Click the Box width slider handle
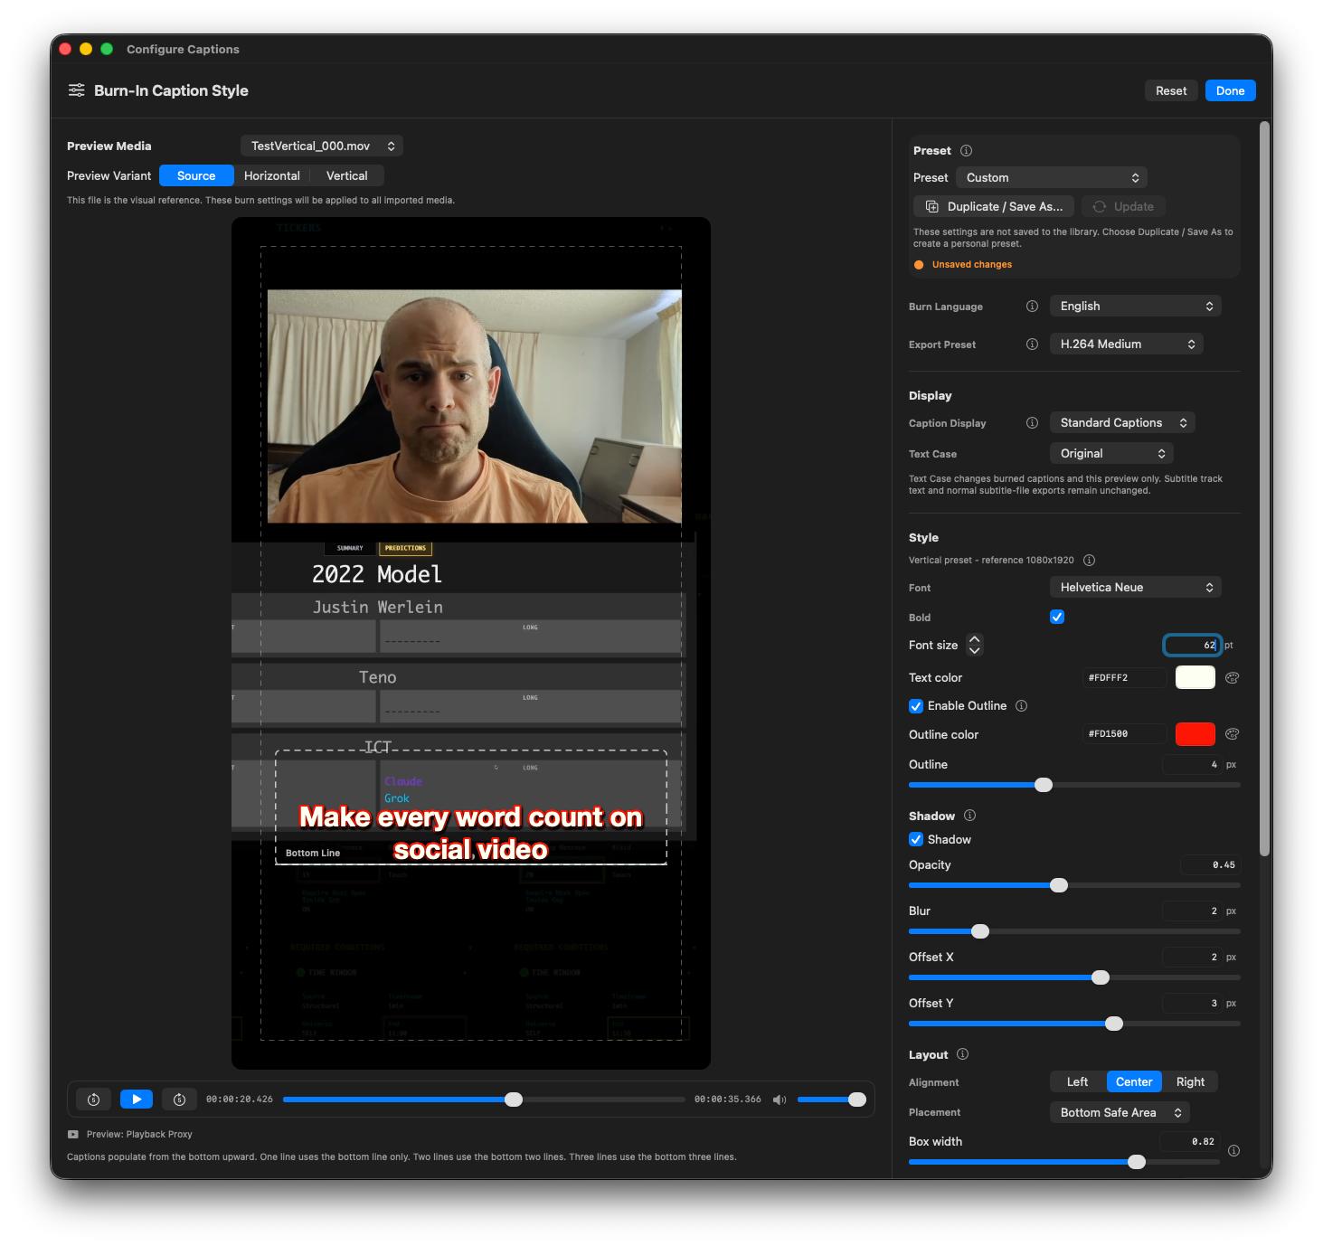Viewport: 1323px width, 1246px height. click(x=1137, y=1162)
